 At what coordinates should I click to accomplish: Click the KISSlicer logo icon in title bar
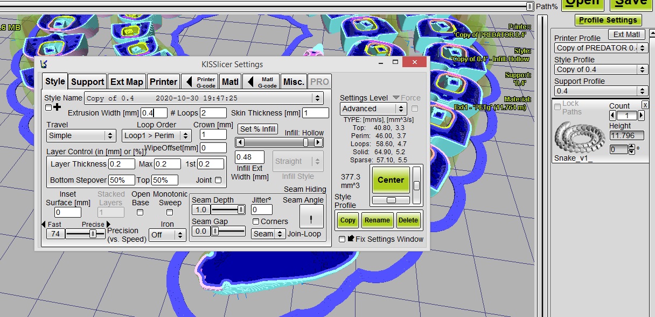[44, 64]
